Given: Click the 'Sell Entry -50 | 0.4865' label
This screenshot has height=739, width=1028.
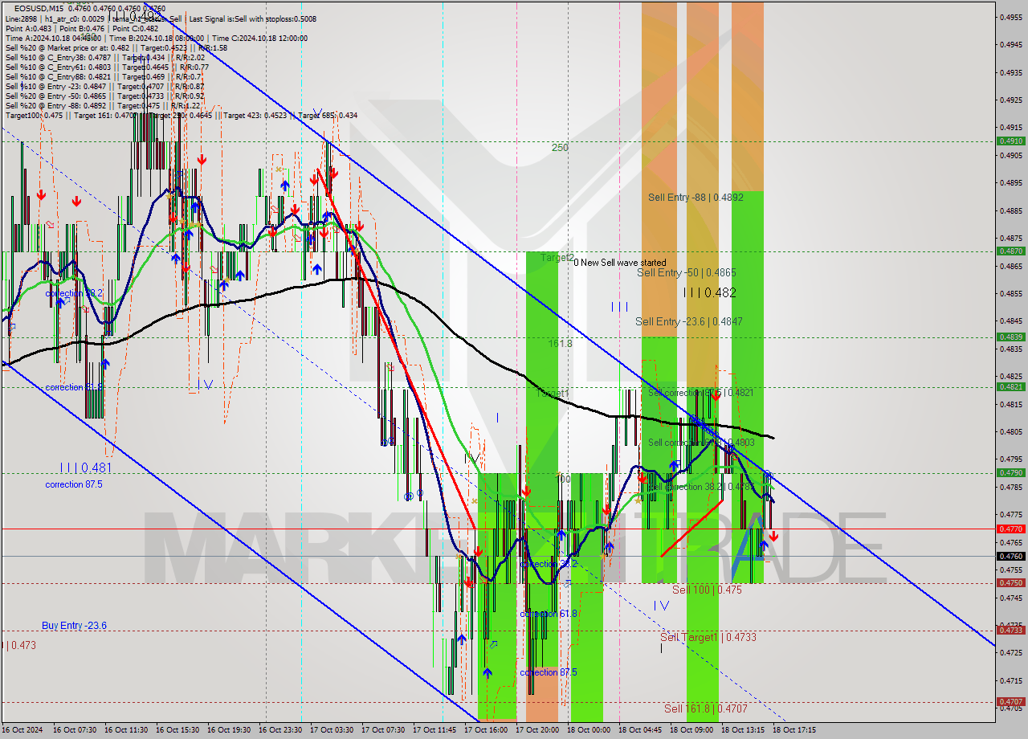Looking at the screenshot, I should pos(687,273).
